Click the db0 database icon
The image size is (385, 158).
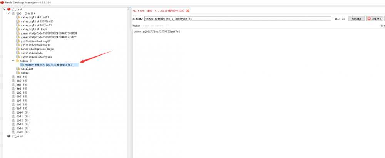tap(13, 13)
